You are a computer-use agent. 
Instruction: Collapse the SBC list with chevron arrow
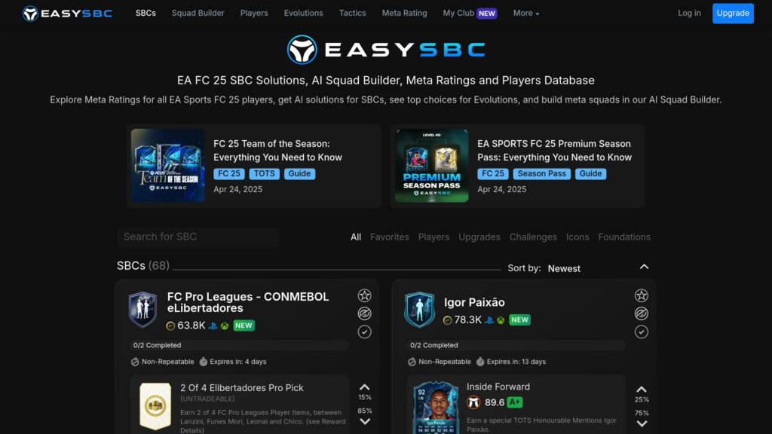pyautogui.click(x=644, y=267)
